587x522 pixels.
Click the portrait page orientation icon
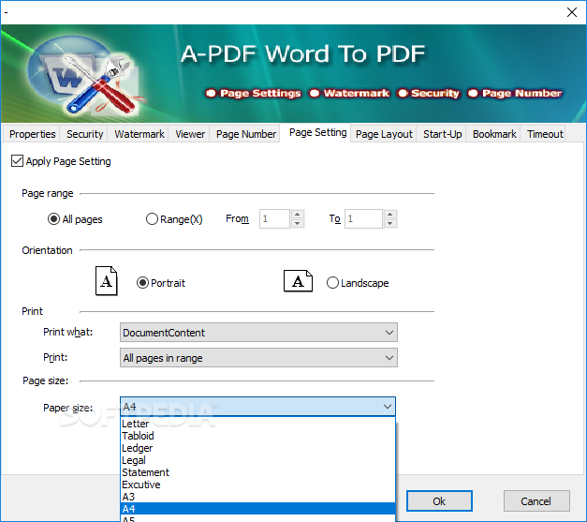[x=107, y=281]
